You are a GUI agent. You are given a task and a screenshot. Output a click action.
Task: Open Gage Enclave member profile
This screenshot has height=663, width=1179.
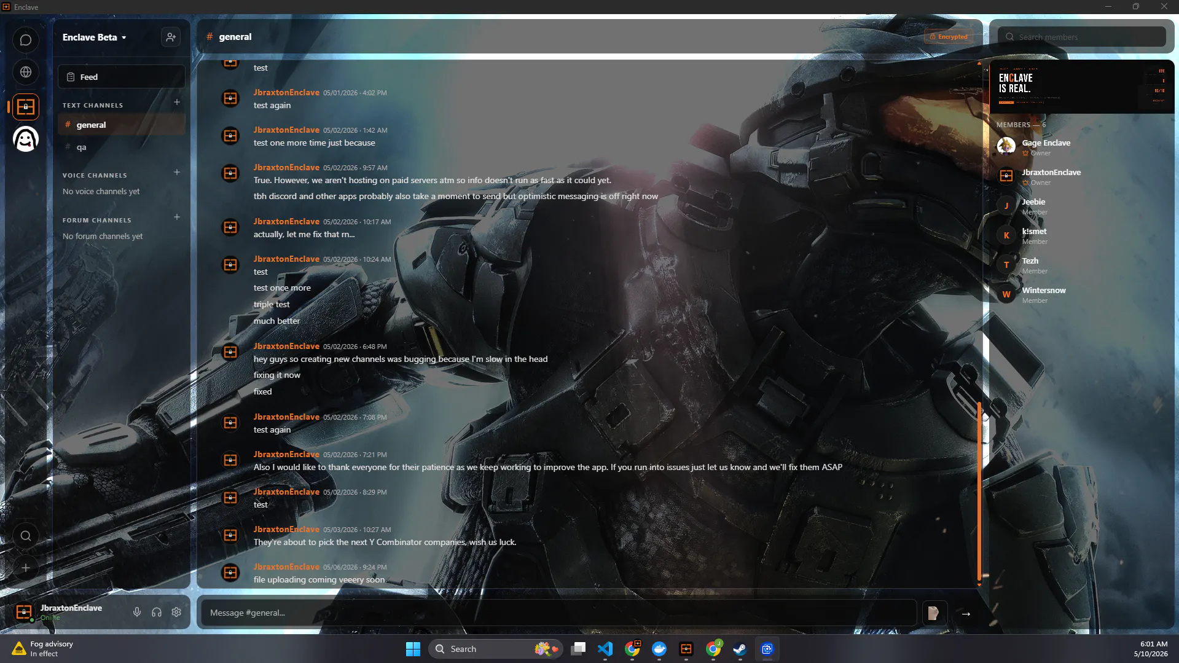pos(1082,147)
